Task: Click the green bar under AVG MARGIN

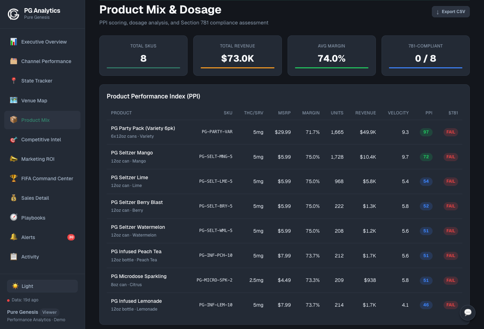Action: pyautogui.click(x=332, y=67)
